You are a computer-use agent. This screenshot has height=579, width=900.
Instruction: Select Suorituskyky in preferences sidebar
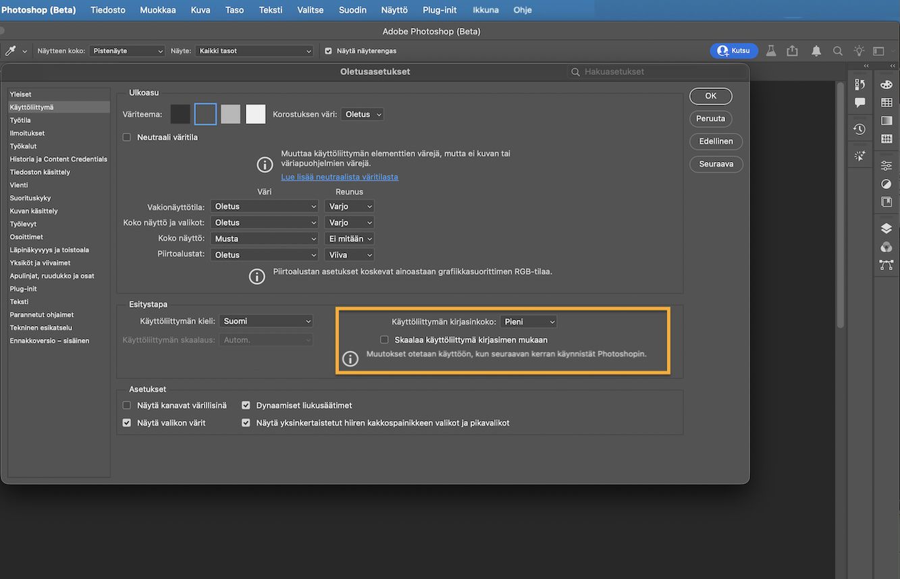30,198
